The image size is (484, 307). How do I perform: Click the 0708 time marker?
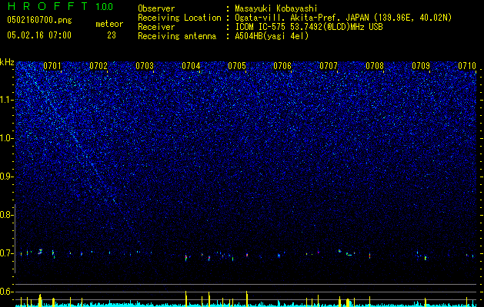375,66
